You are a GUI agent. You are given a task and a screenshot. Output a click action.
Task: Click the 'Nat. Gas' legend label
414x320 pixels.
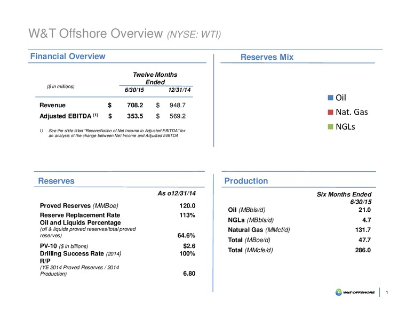(x=352, y=112)
